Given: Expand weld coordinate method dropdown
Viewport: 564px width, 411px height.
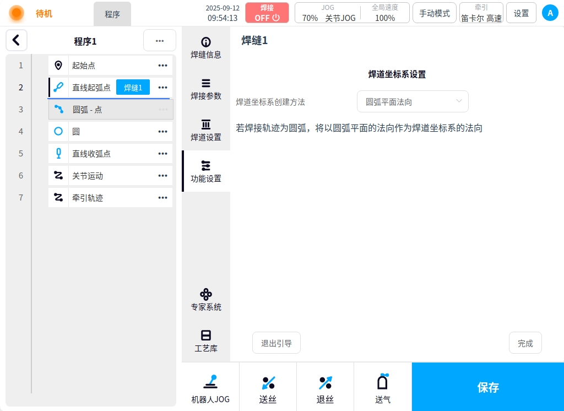Looking at the screenshot, I should tap(413, 102).
